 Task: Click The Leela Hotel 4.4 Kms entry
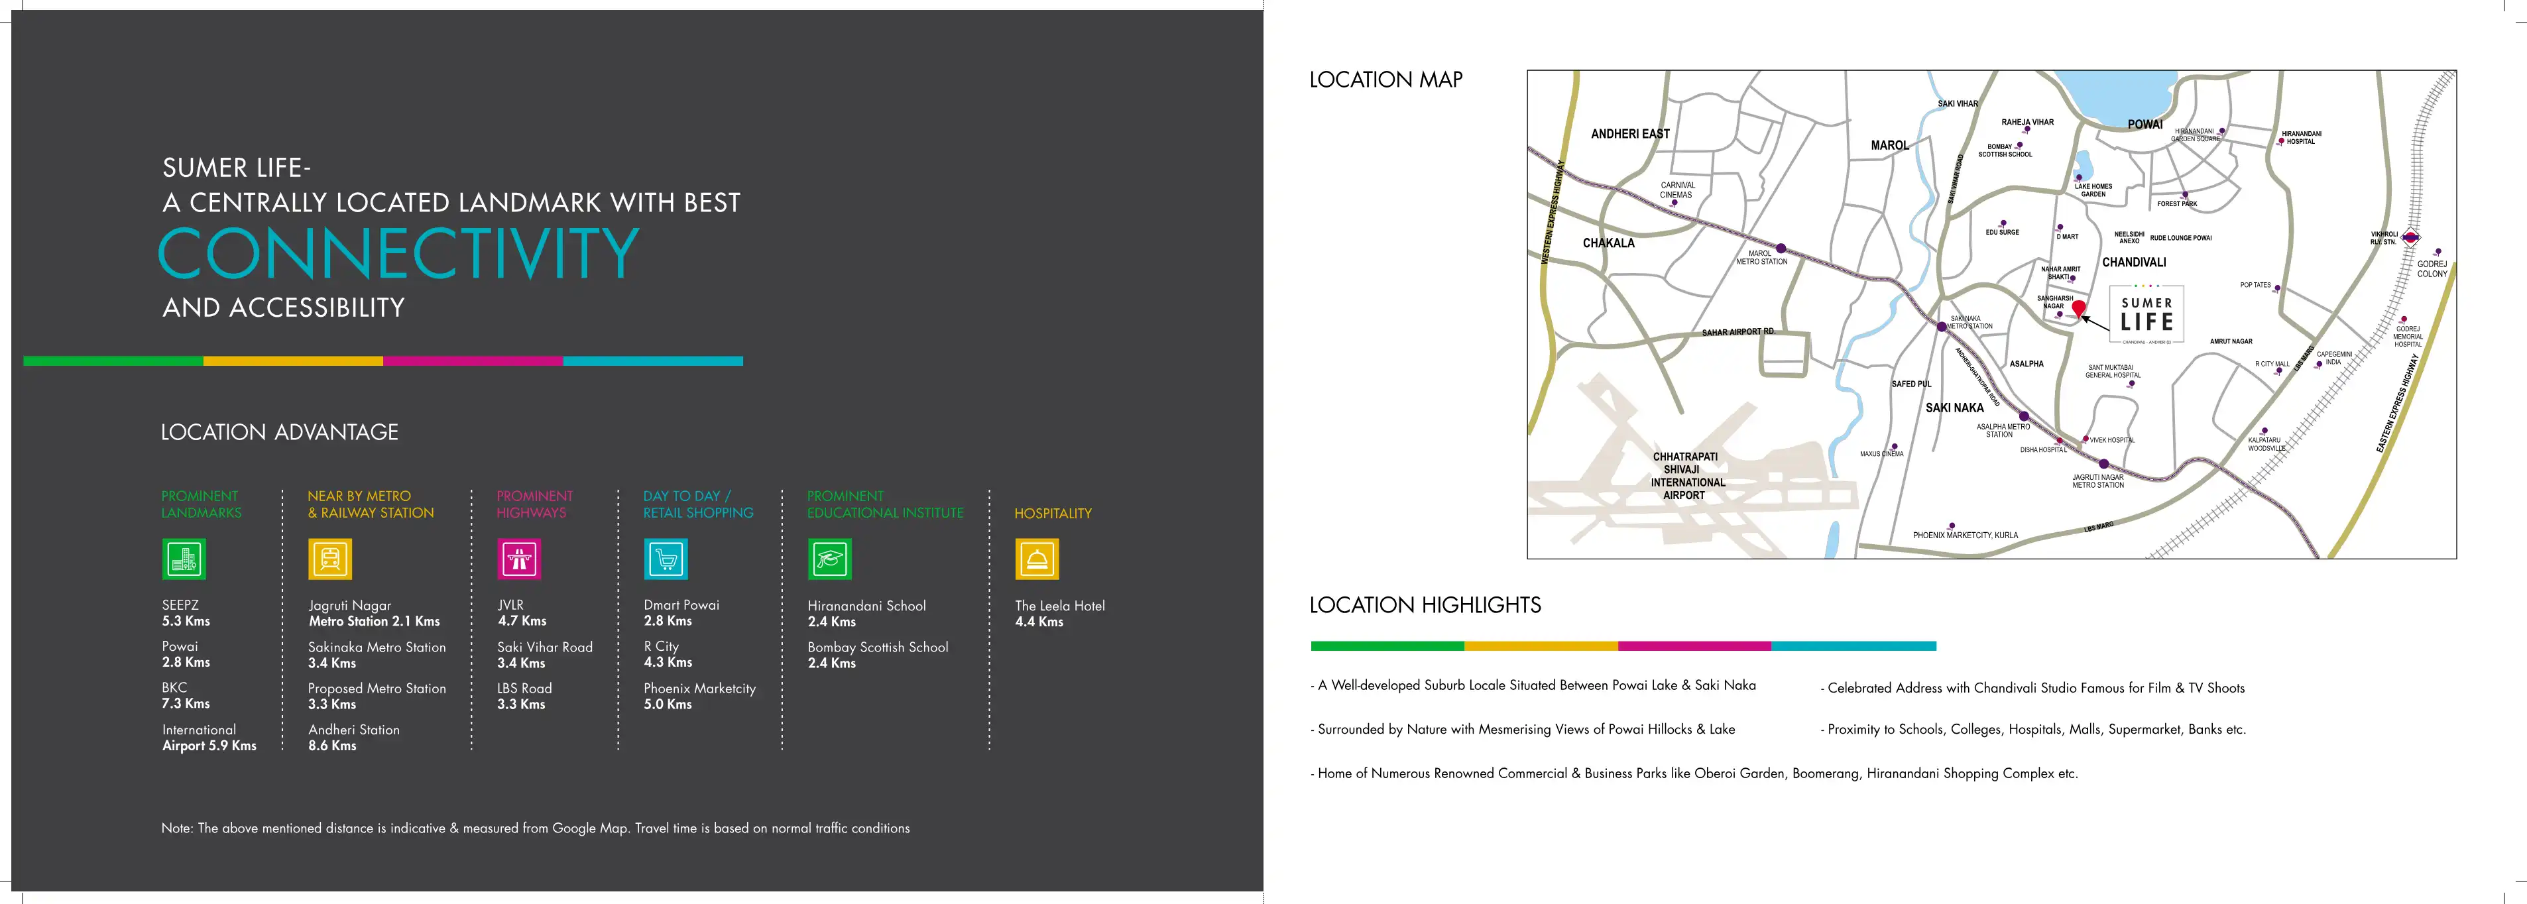pos(1059,613)
